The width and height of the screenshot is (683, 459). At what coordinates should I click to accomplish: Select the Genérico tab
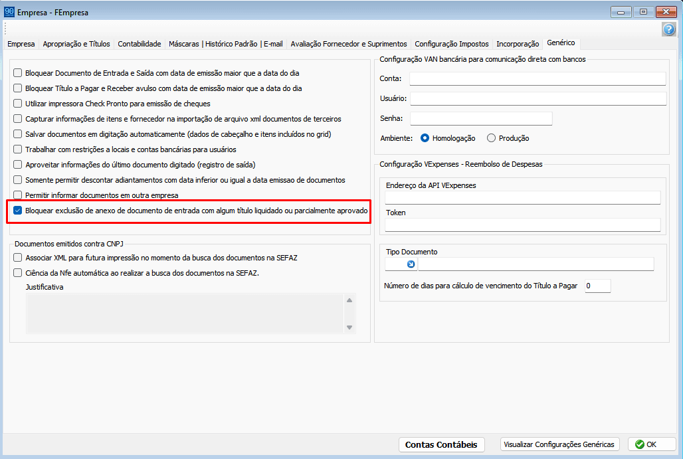561,43
